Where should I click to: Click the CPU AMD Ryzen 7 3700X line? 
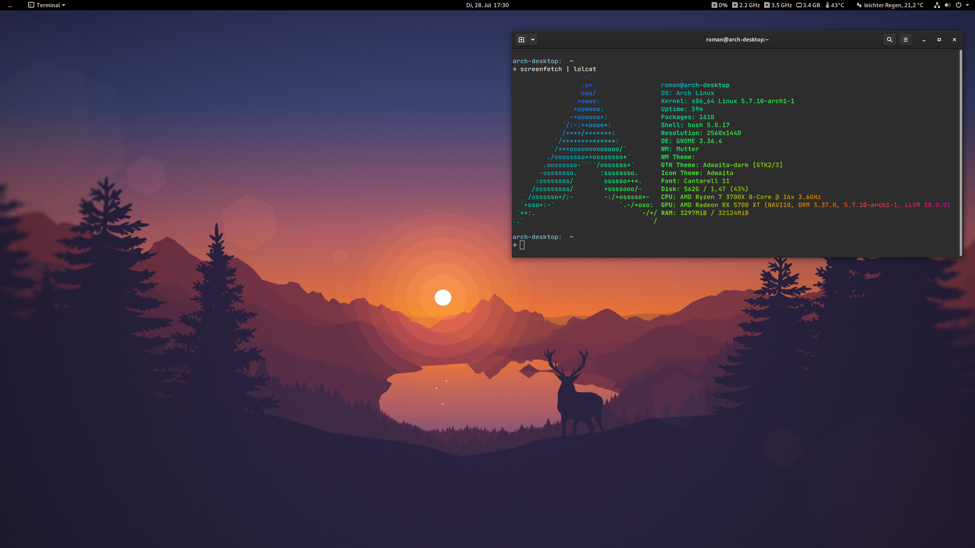click(741, 197)
